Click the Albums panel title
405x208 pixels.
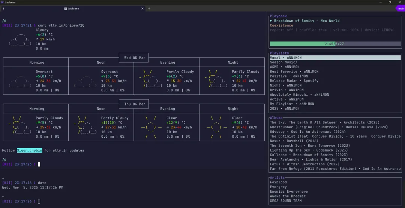pyautogui.click(x=276, y=118)
